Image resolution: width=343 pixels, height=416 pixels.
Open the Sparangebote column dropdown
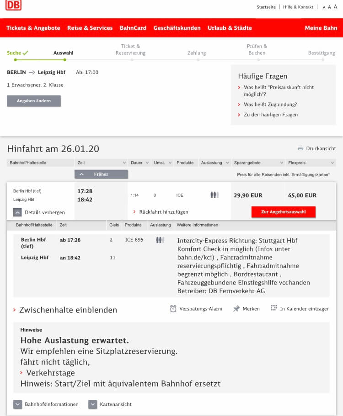pyautogui.click(x=281, y=163)
